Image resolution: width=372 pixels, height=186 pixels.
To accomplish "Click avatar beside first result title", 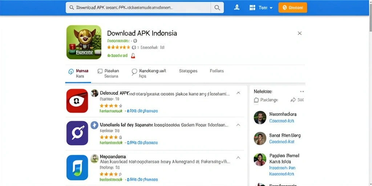I will 94,93.
